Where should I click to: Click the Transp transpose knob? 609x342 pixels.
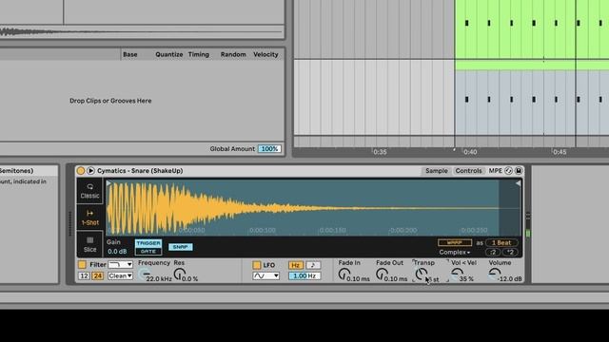tap(421, 275)
